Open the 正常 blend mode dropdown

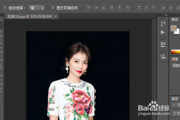pos(175,113)
